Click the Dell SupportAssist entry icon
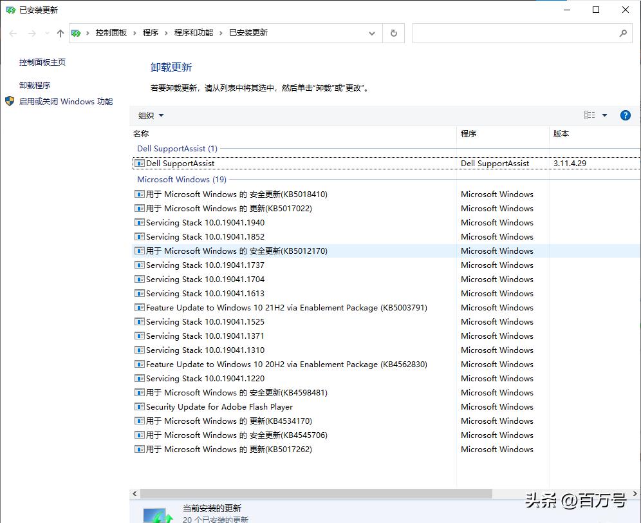 [139, 163]
